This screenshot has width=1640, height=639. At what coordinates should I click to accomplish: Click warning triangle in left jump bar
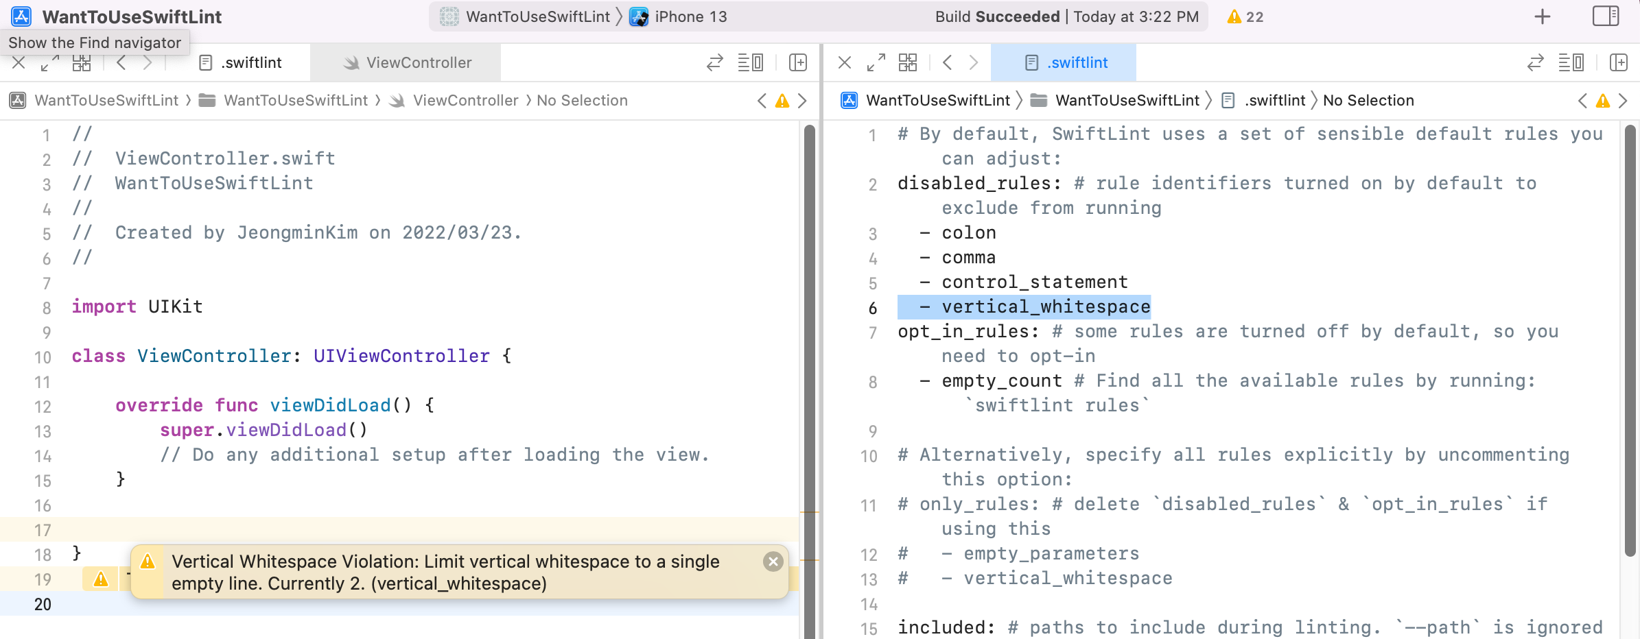(782, 101)
